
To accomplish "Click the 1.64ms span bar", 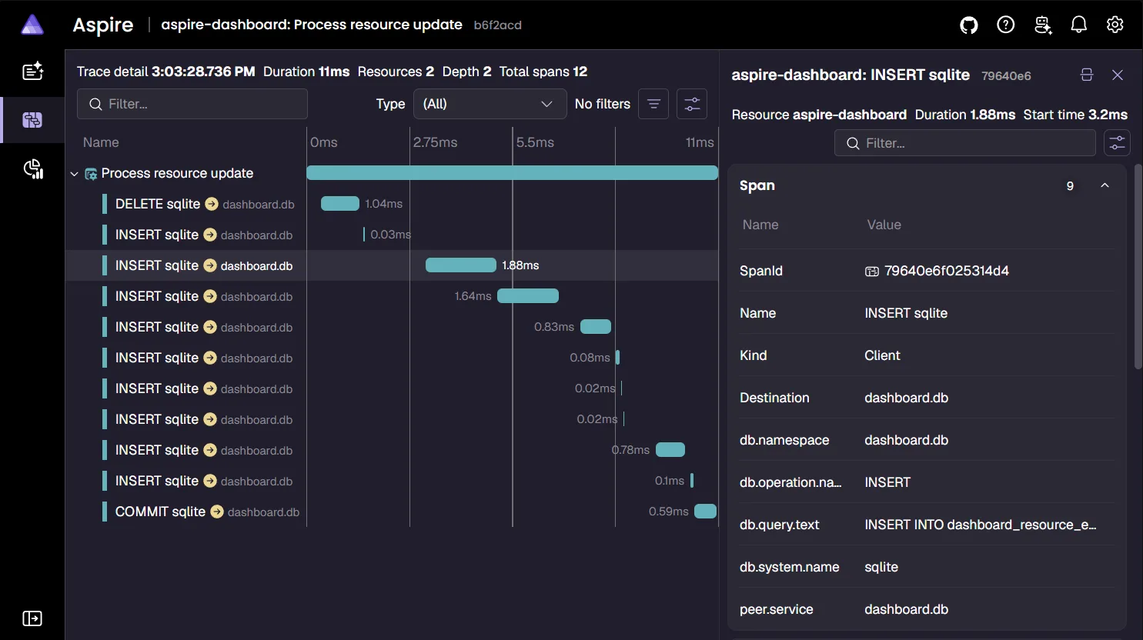I will point(528,296).
